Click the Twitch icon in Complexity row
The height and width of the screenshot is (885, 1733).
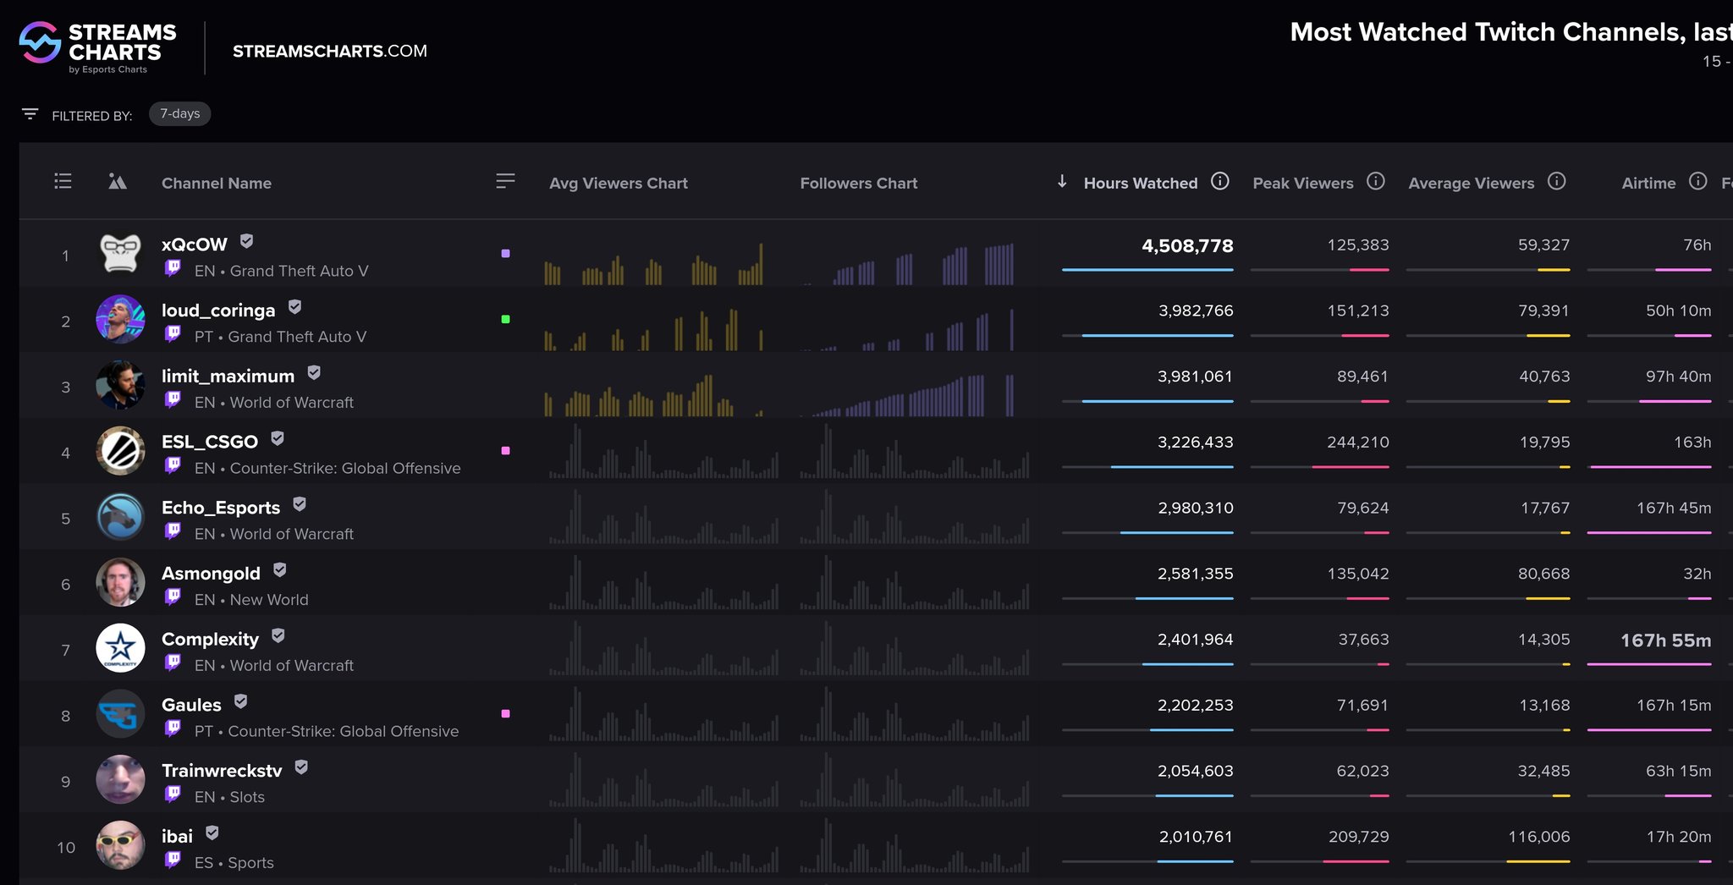point(173,663)
